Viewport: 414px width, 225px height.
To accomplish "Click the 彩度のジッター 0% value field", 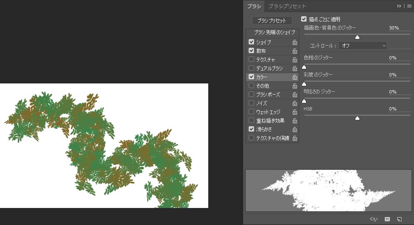I will point(400,75).
